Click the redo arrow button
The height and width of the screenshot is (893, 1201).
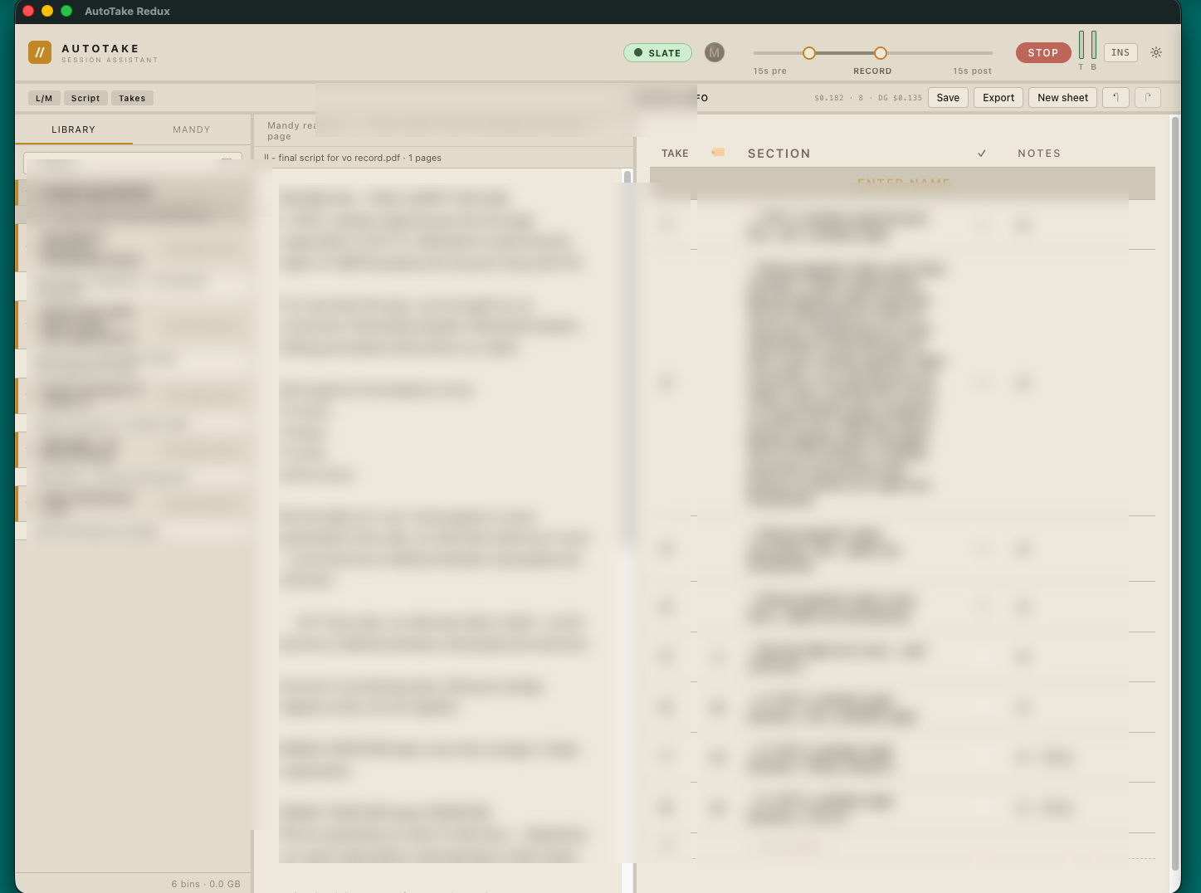[1148, 98]
